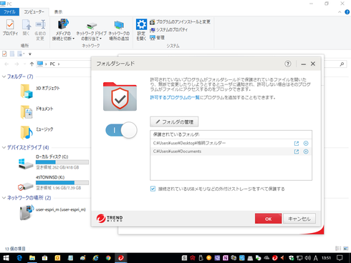Switch to large icons view in status bar
Image resolution: width=351 pixels, height=263 pixels.
click(x=346, y=248)
